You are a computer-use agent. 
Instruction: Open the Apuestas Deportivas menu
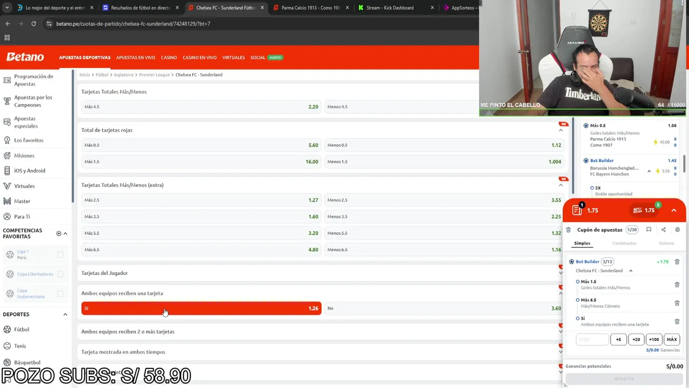tap(85, 57)
